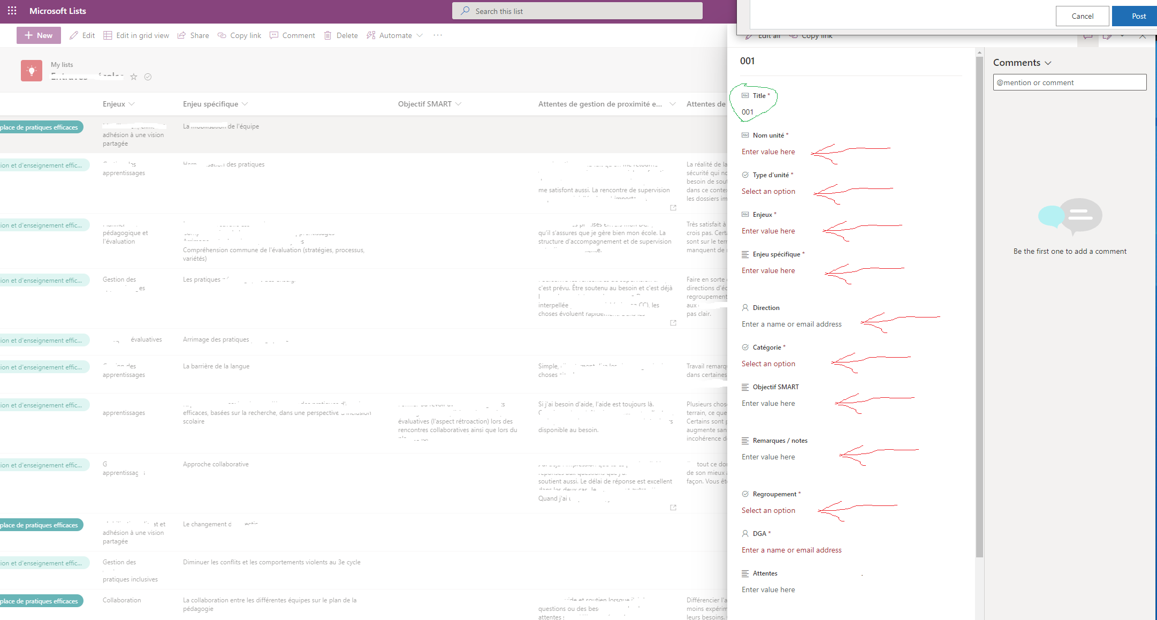This screenshot has height=620, width=1157.
Task: Favorite the list with the star icon
Action: [134, 77]
